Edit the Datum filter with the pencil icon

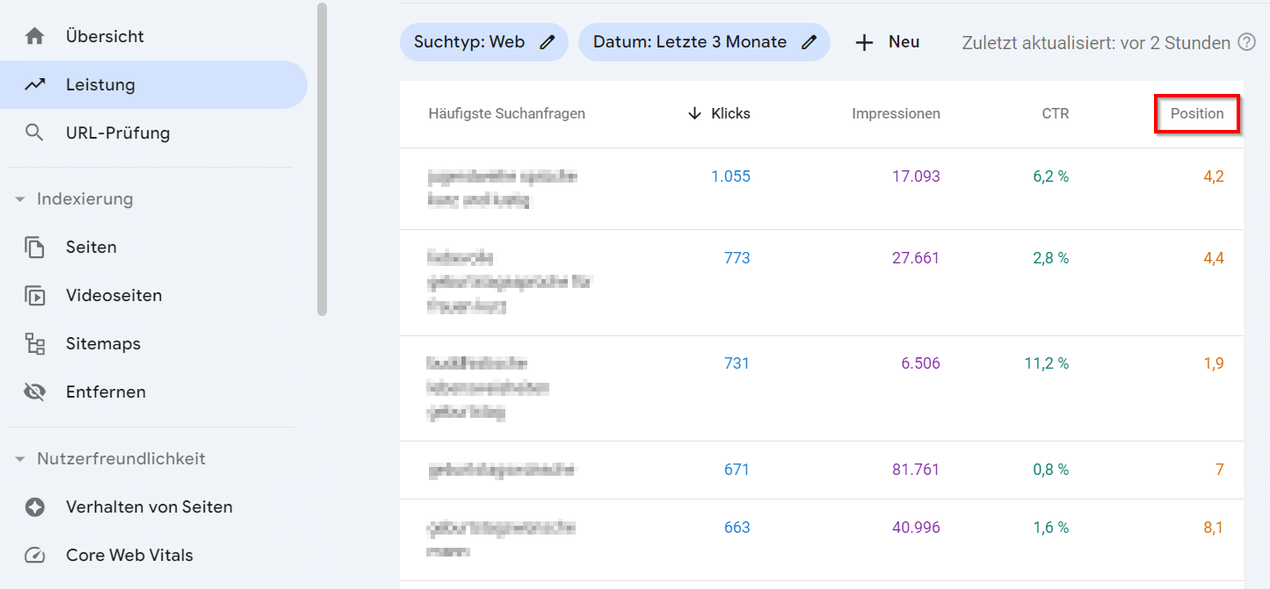809,41
